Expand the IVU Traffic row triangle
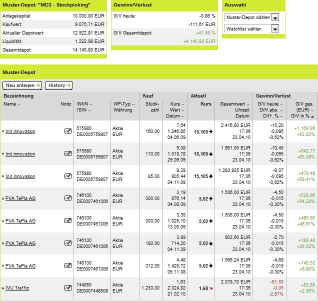318x301 pixels. (x=3, y=288)
